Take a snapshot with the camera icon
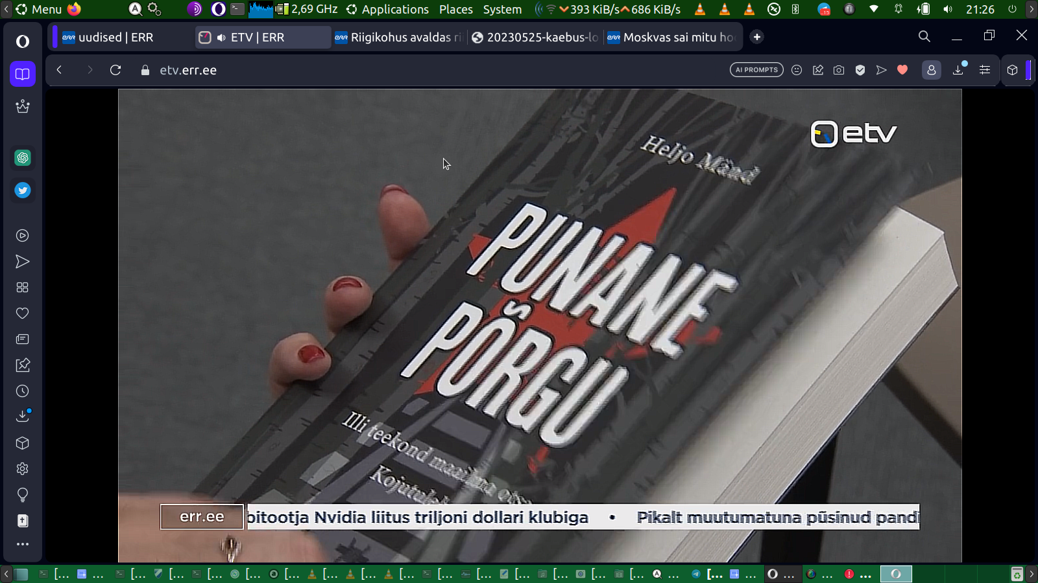The height and width of the screenshot is (583, 1038). (839, 70)
